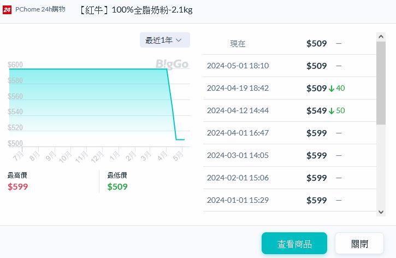
Task: Select the 2024-05-01 18:10 price record
Action: point(238,66)
